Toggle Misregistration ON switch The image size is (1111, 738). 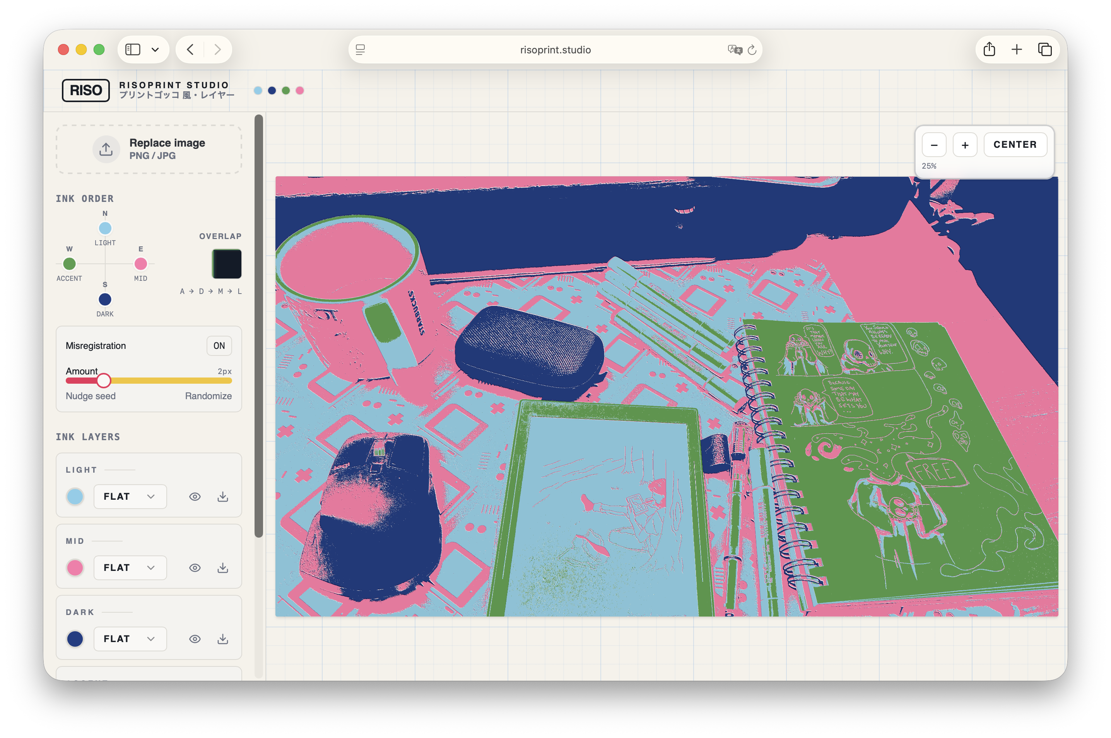coord(219,345)
